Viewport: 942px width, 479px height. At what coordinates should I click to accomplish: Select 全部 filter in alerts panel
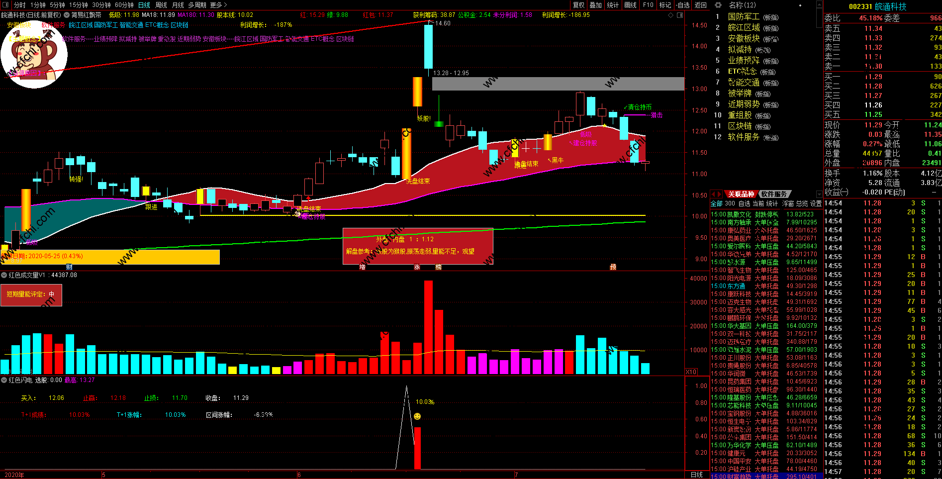coord(716,203)
